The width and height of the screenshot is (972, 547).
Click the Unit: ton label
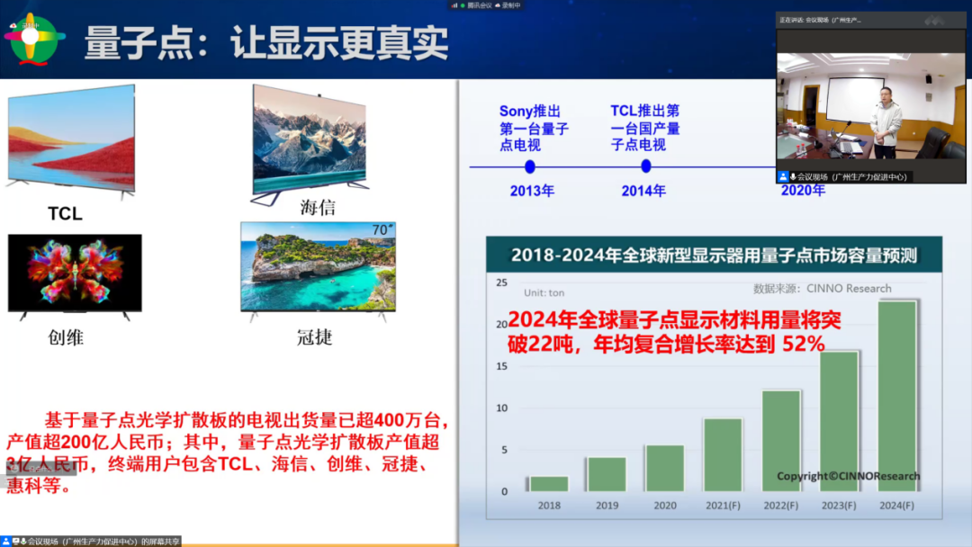click(544, 293)
